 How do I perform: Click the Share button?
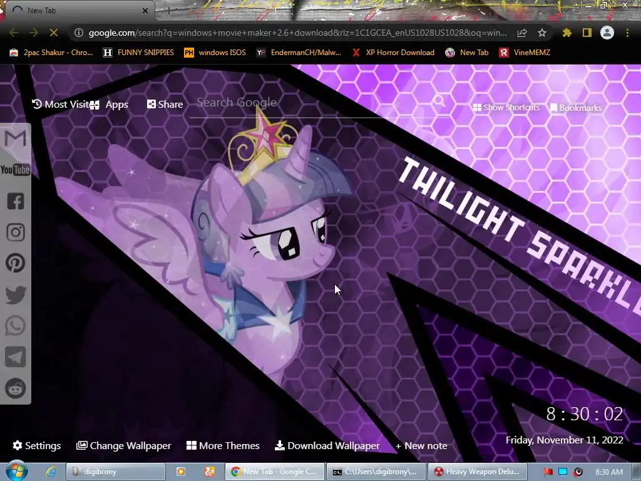point(165,105)
